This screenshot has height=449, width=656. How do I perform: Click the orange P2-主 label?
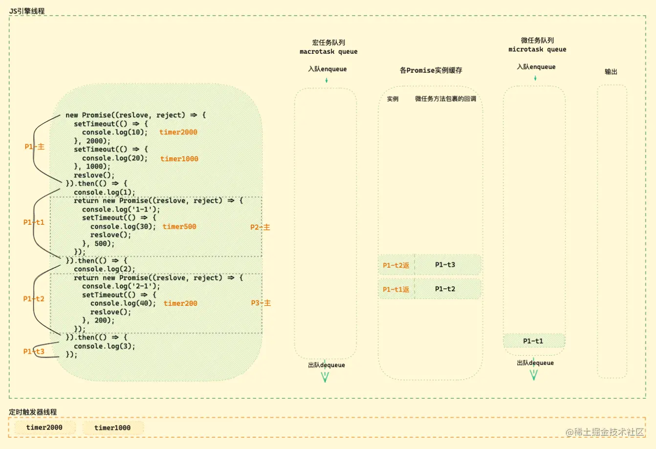click(x=260, y=227)
